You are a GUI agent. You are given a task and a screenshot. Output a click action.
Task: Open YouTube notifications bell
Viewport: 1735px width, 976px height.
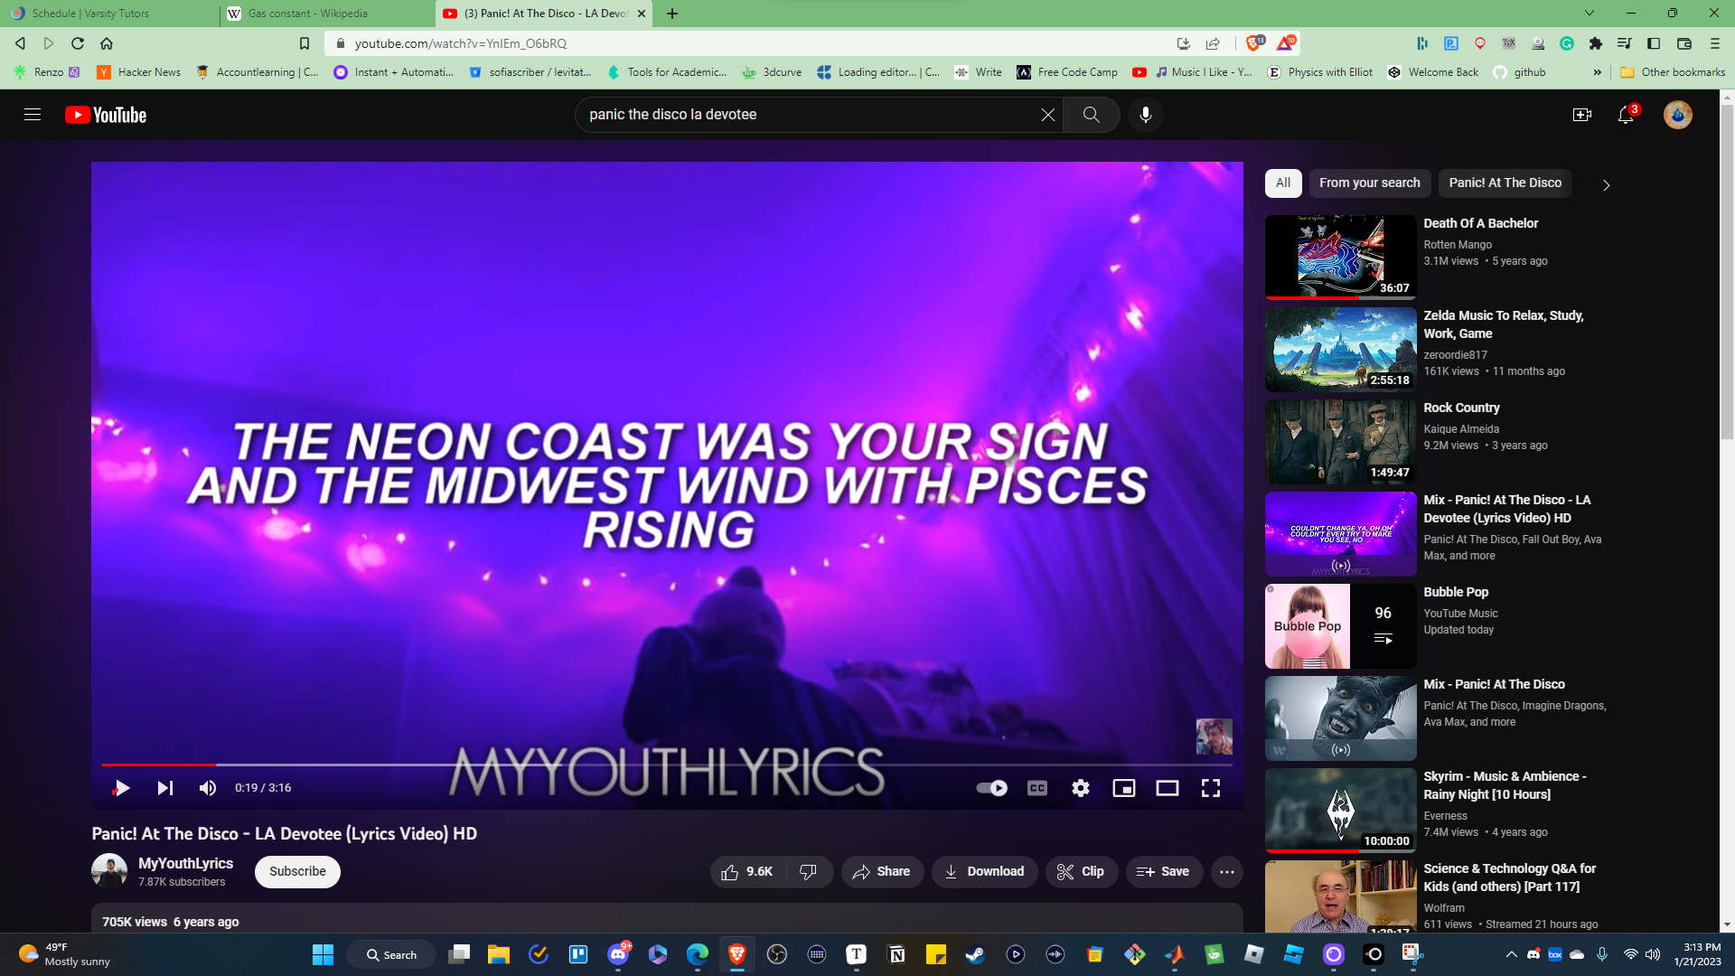(1625, 115)
